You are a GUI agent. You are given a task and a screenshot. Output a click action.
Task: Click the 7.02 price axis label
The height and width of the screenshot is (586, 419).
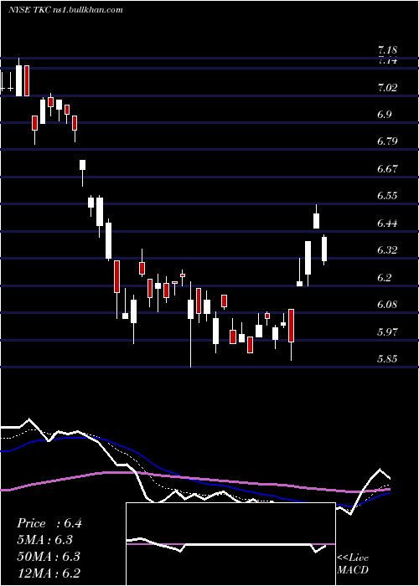click(387, 88)
